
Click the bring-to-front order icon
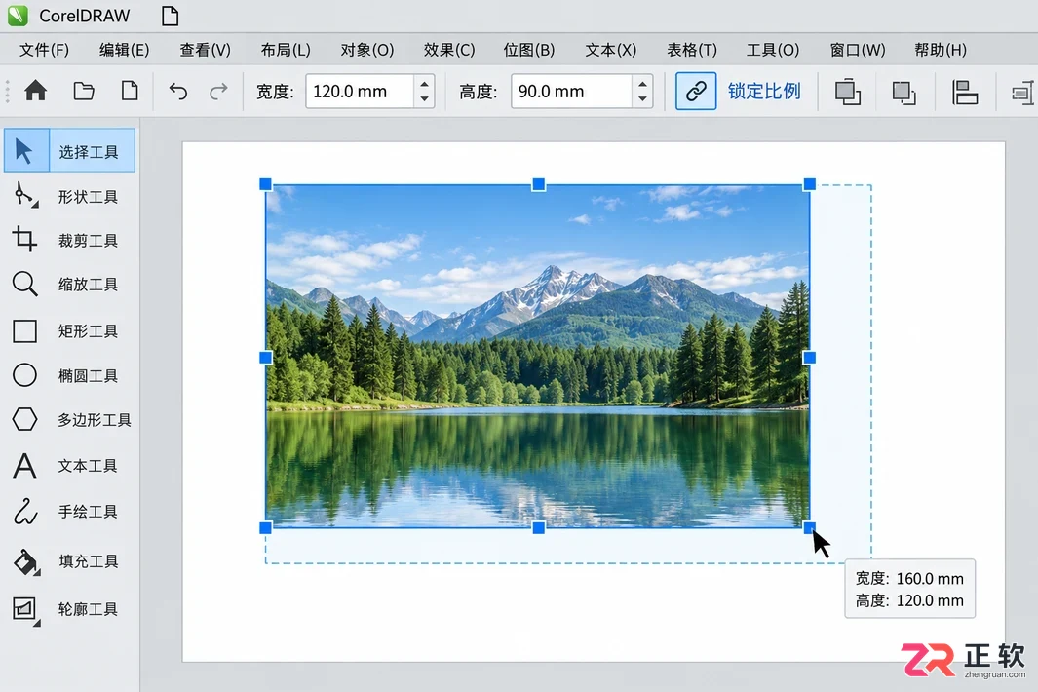pos(847,92)
